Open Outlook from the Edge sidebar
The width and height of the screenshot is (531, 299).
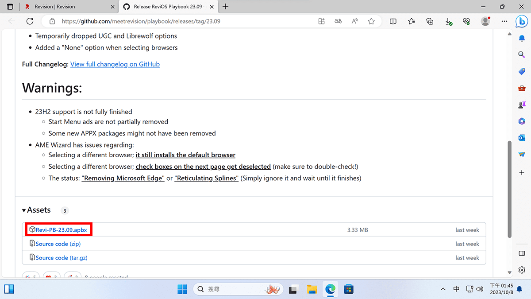[x=521, y=138]
